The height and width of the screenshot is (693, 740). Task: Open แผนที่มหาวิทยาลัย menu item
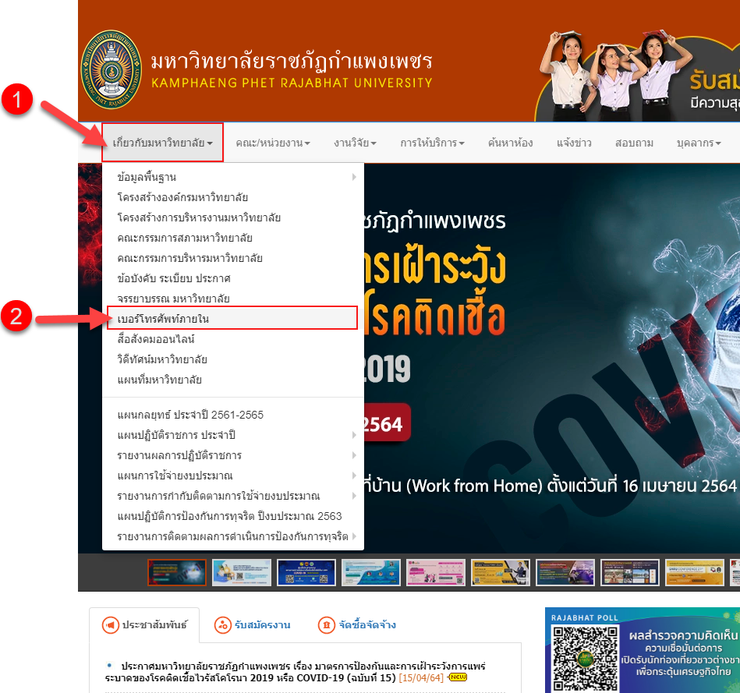(233, 380)
